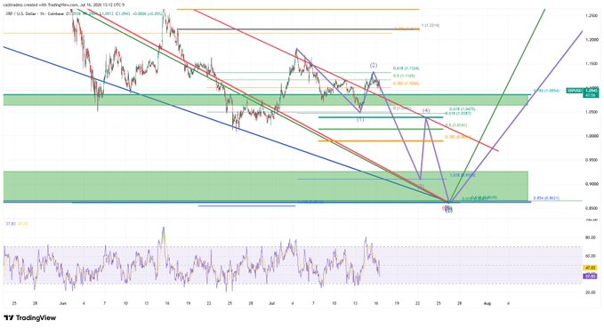
Task: Click the 1.1500 price axis label
Action: (x=592, y=63)
